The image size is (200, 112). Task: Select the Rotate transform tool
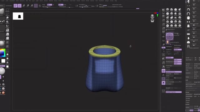pos(32,6)
